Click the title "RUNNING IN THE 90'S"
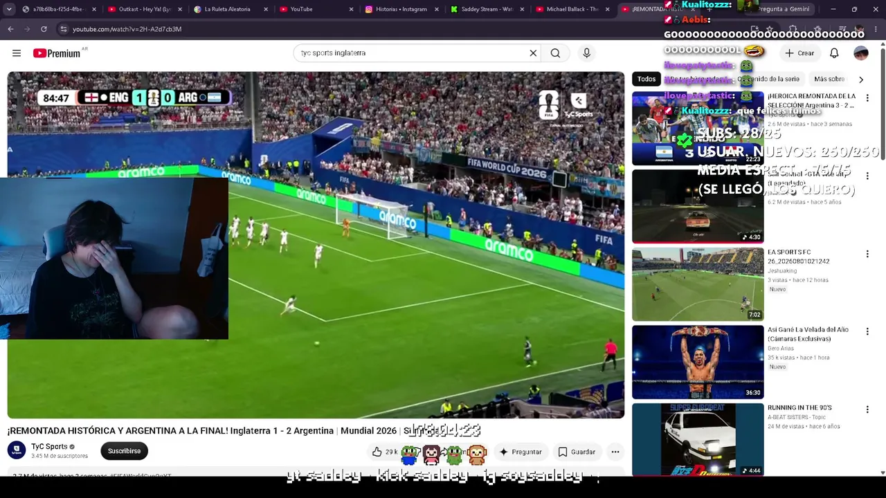 (799, 408)
